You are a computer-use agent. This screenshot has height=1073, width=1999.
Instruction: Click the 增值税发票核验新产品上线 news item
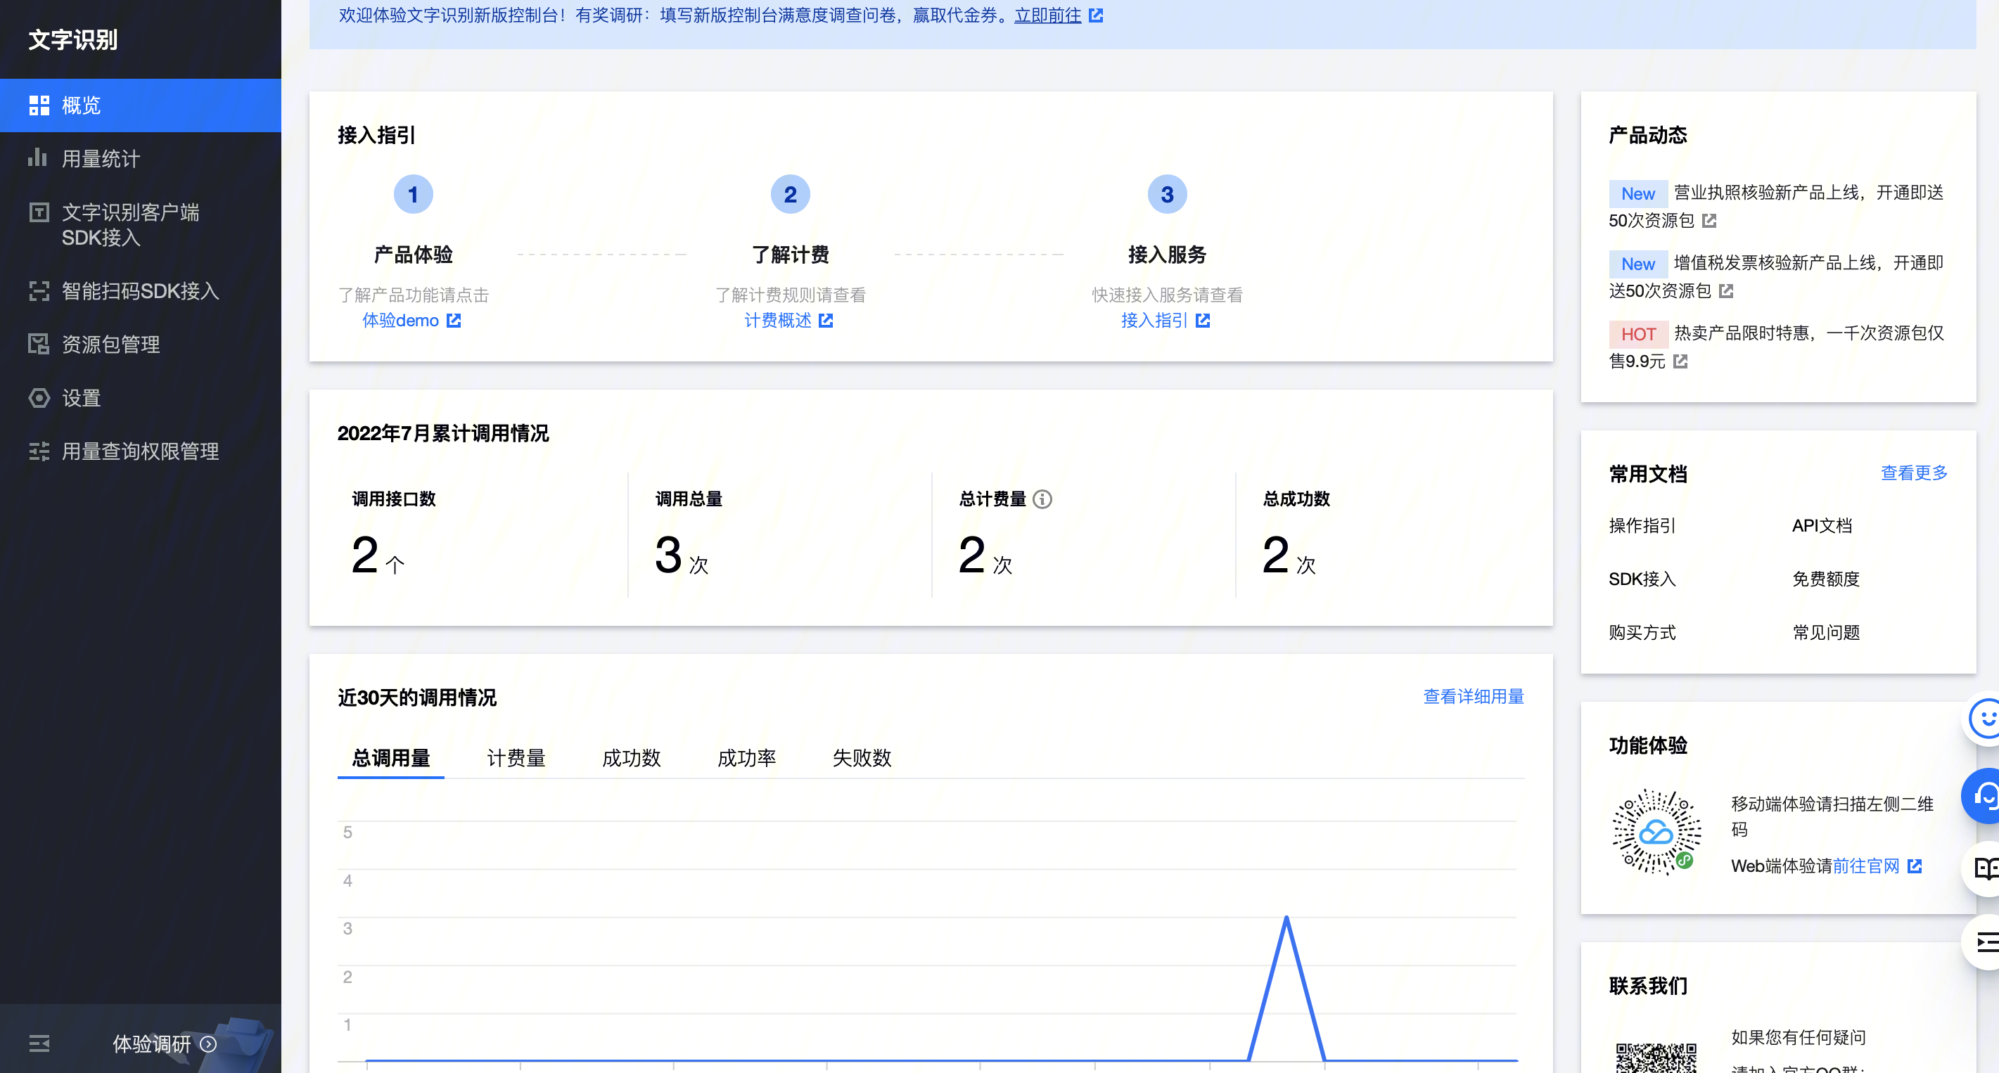pyautogui.click(x=1776, y=277)
